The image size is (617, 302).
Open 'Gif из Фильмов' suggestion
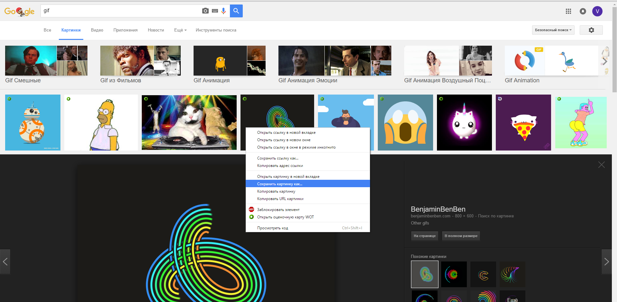[x=141, y=65]
